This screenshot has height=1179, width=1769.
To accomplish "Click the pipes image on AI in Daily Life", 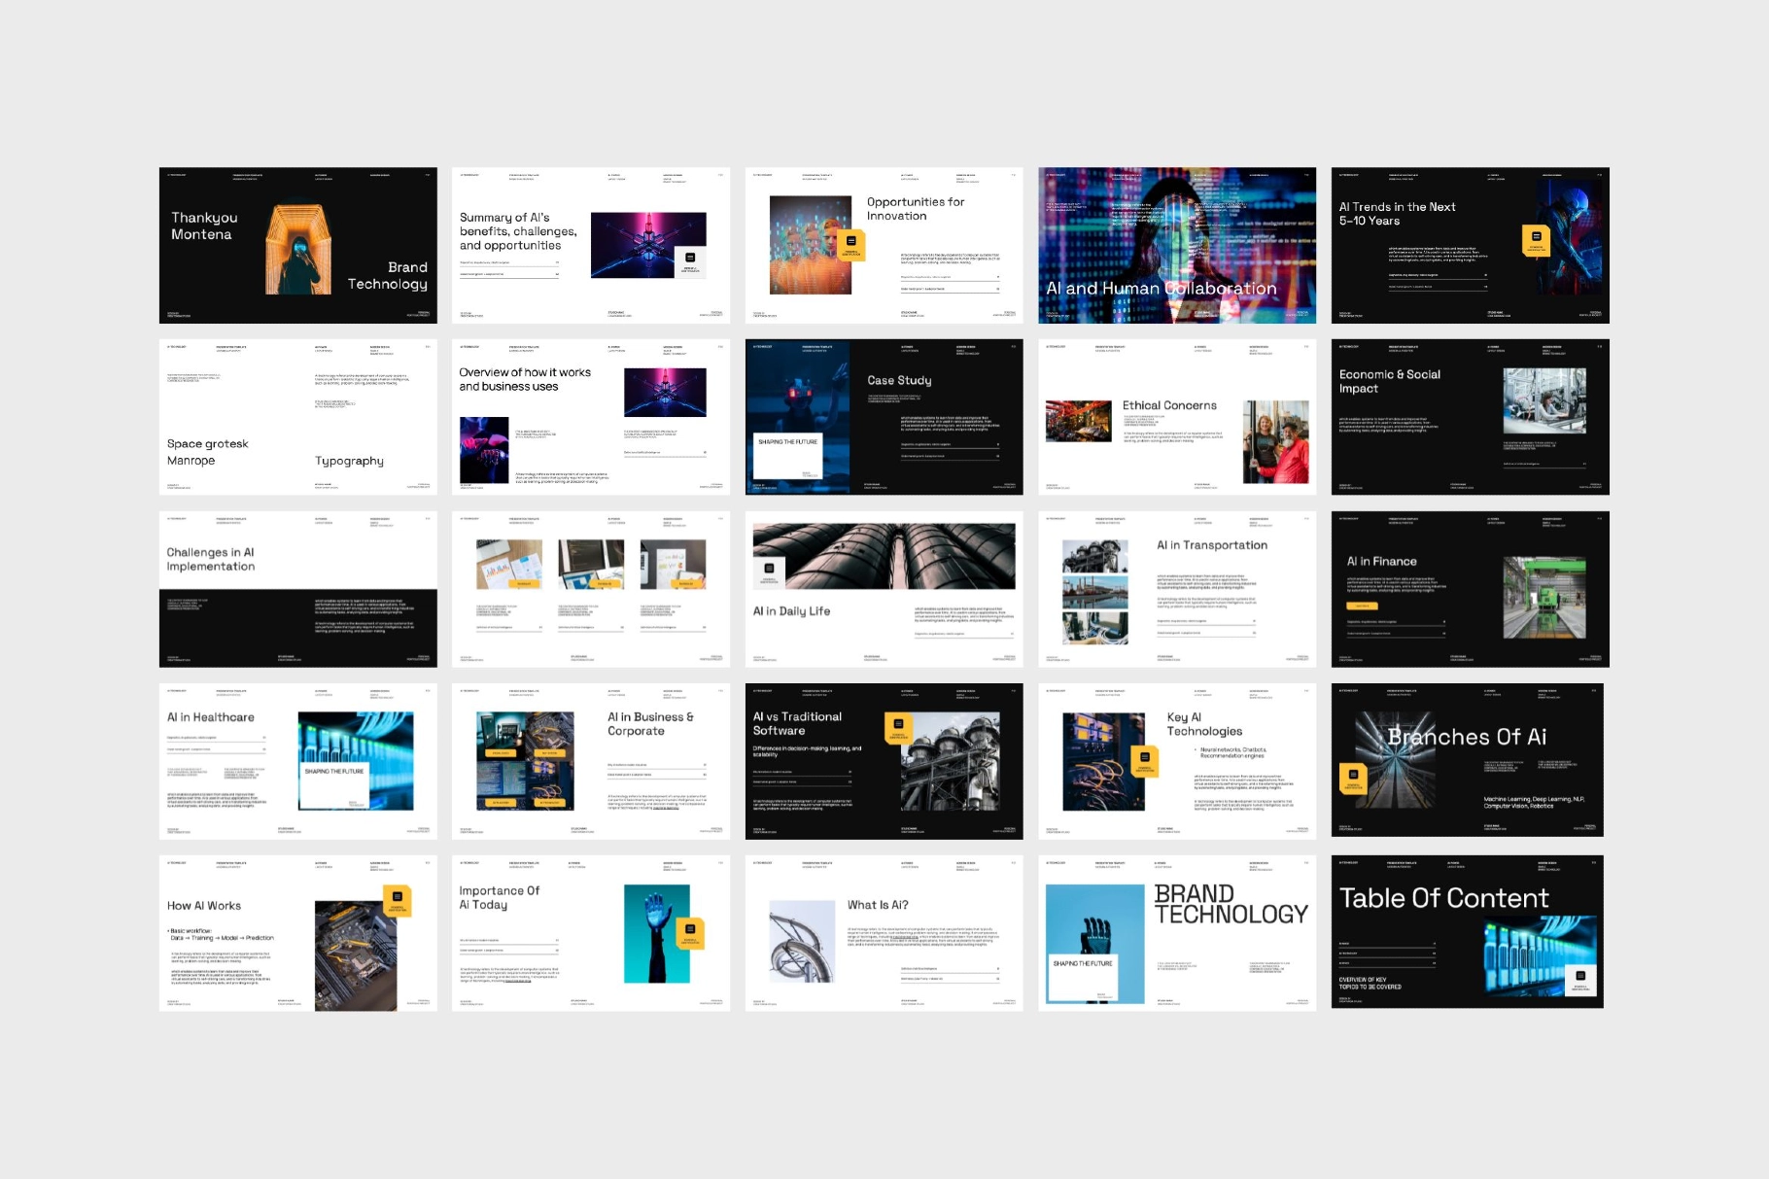I will pos(883,554).
